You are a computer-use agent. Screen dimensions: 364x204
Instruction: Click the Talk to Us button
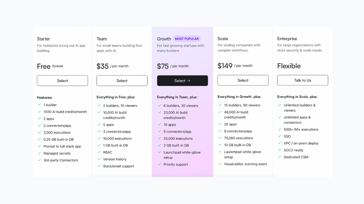click(303, 80)
